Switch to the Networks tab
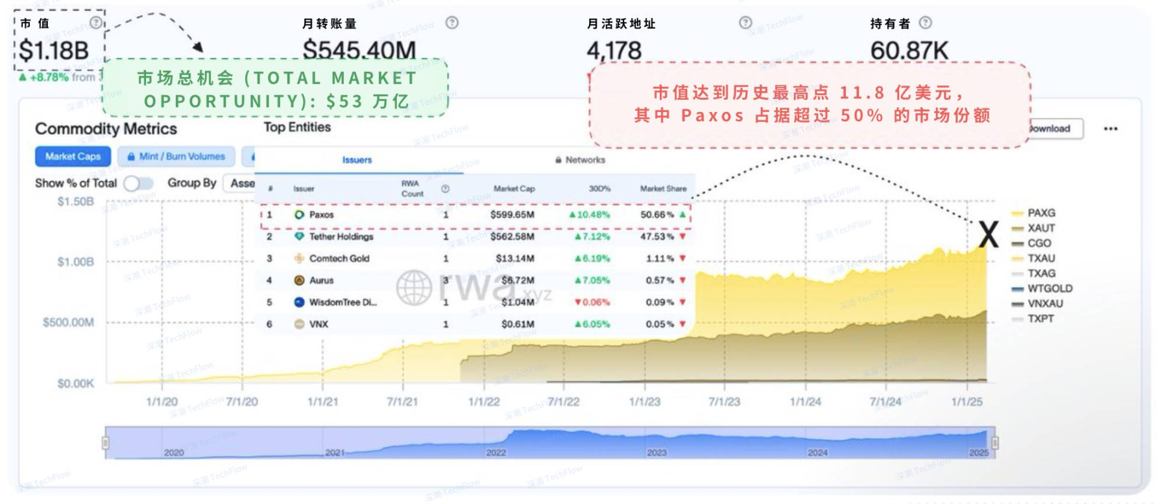Viewport: 1156px width, 504px height. [x=580, y=160]
